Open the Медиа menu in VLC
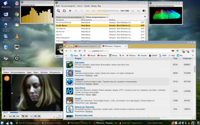The image size is (200, 125). click(x=6, y=72)
